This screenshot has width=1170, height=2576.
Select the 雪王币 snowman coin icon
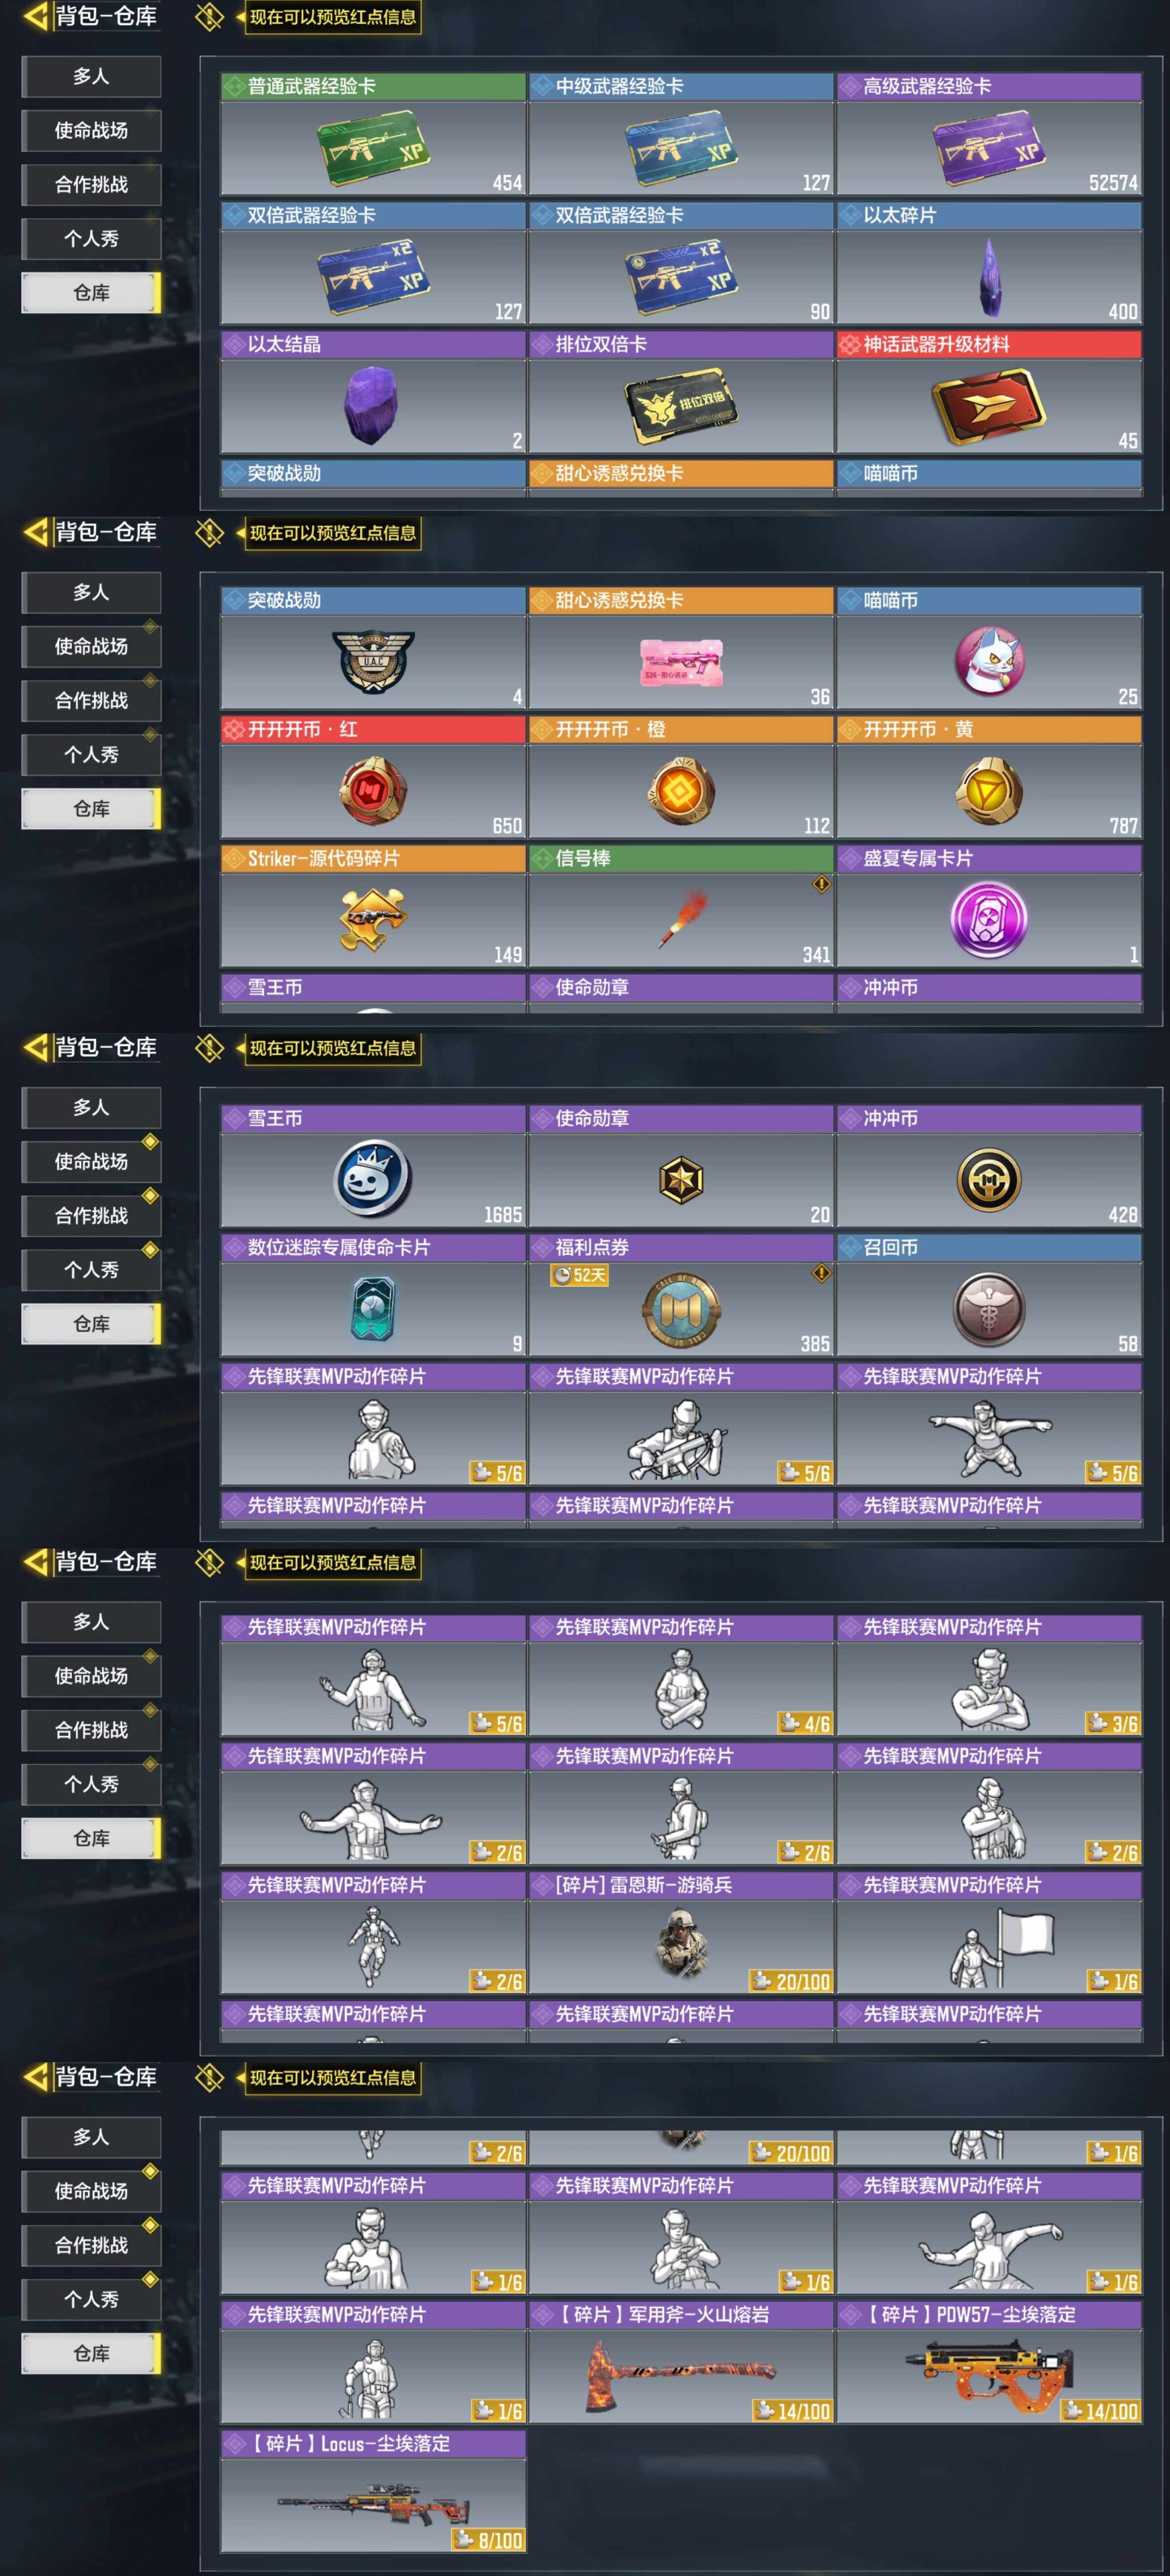coord(373,1179)
